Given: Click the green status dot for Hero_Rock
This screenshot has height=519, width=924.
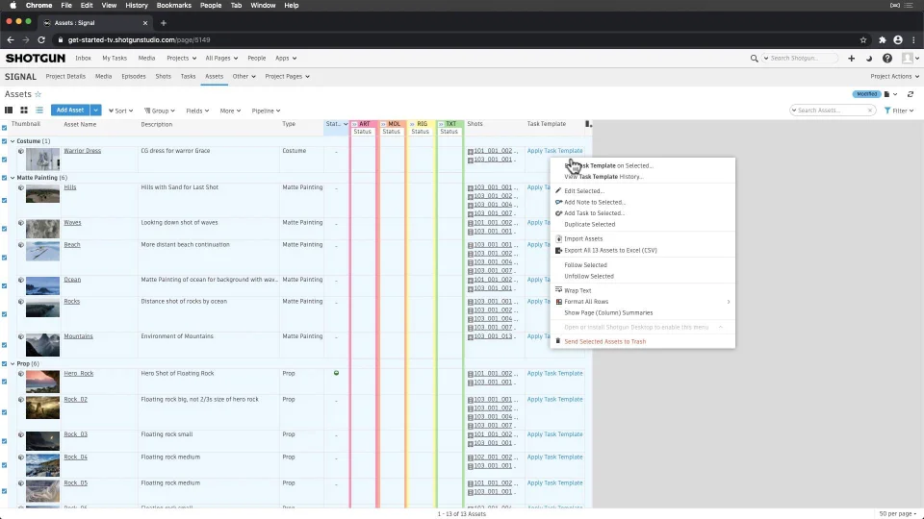Looking at the screenshot, I should point(337,373).
